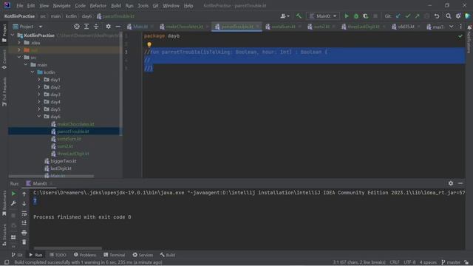Image resolution: width=473 pixels, height=266 pixels.
Task: Open the Git menu
Action: coord(155,6)
